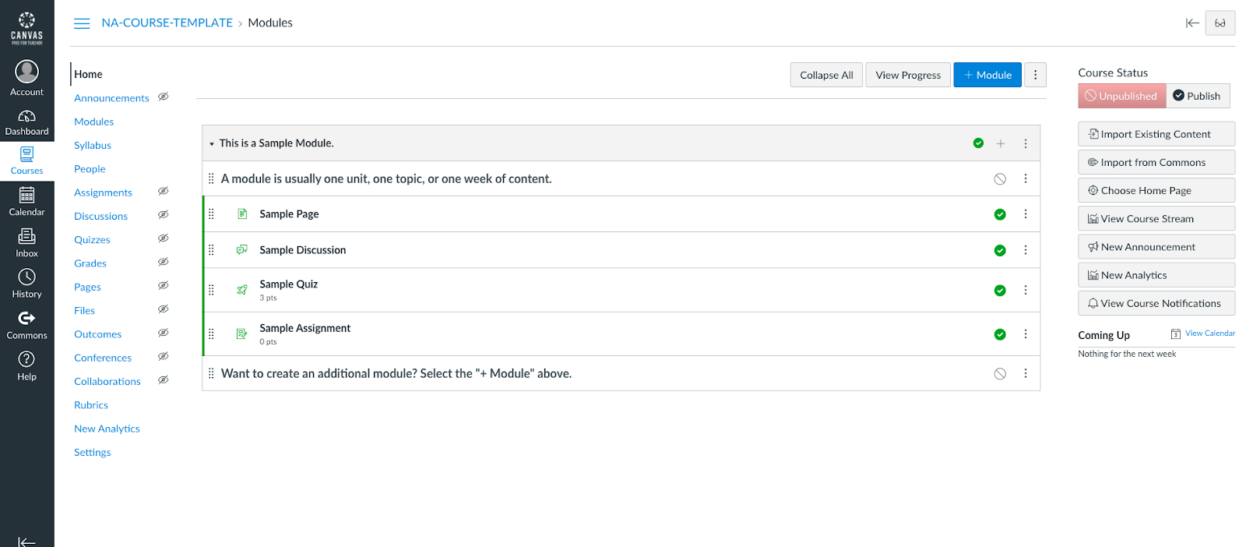
Task: Open the Inbox icon
Action: tap(26, 242)
